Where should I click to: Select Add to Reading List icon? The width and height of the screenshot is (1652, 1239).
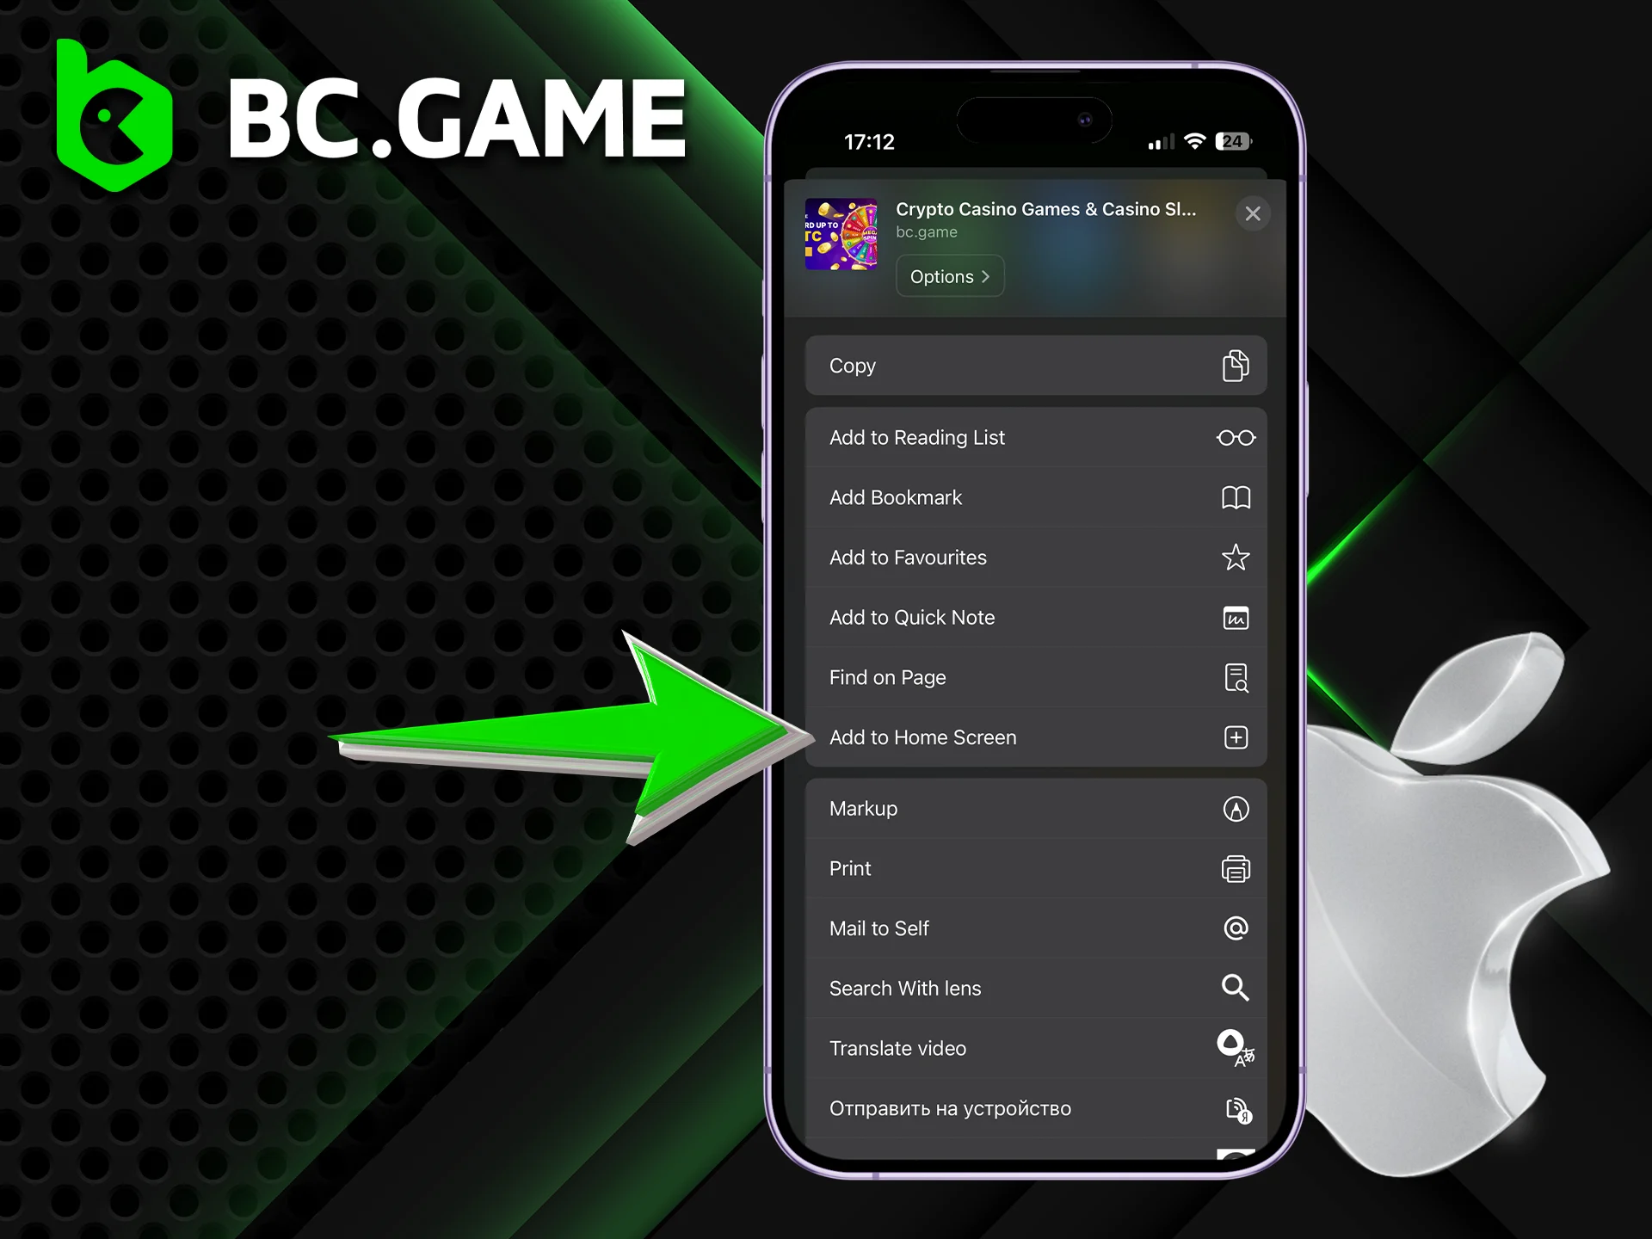[1236, 437]
